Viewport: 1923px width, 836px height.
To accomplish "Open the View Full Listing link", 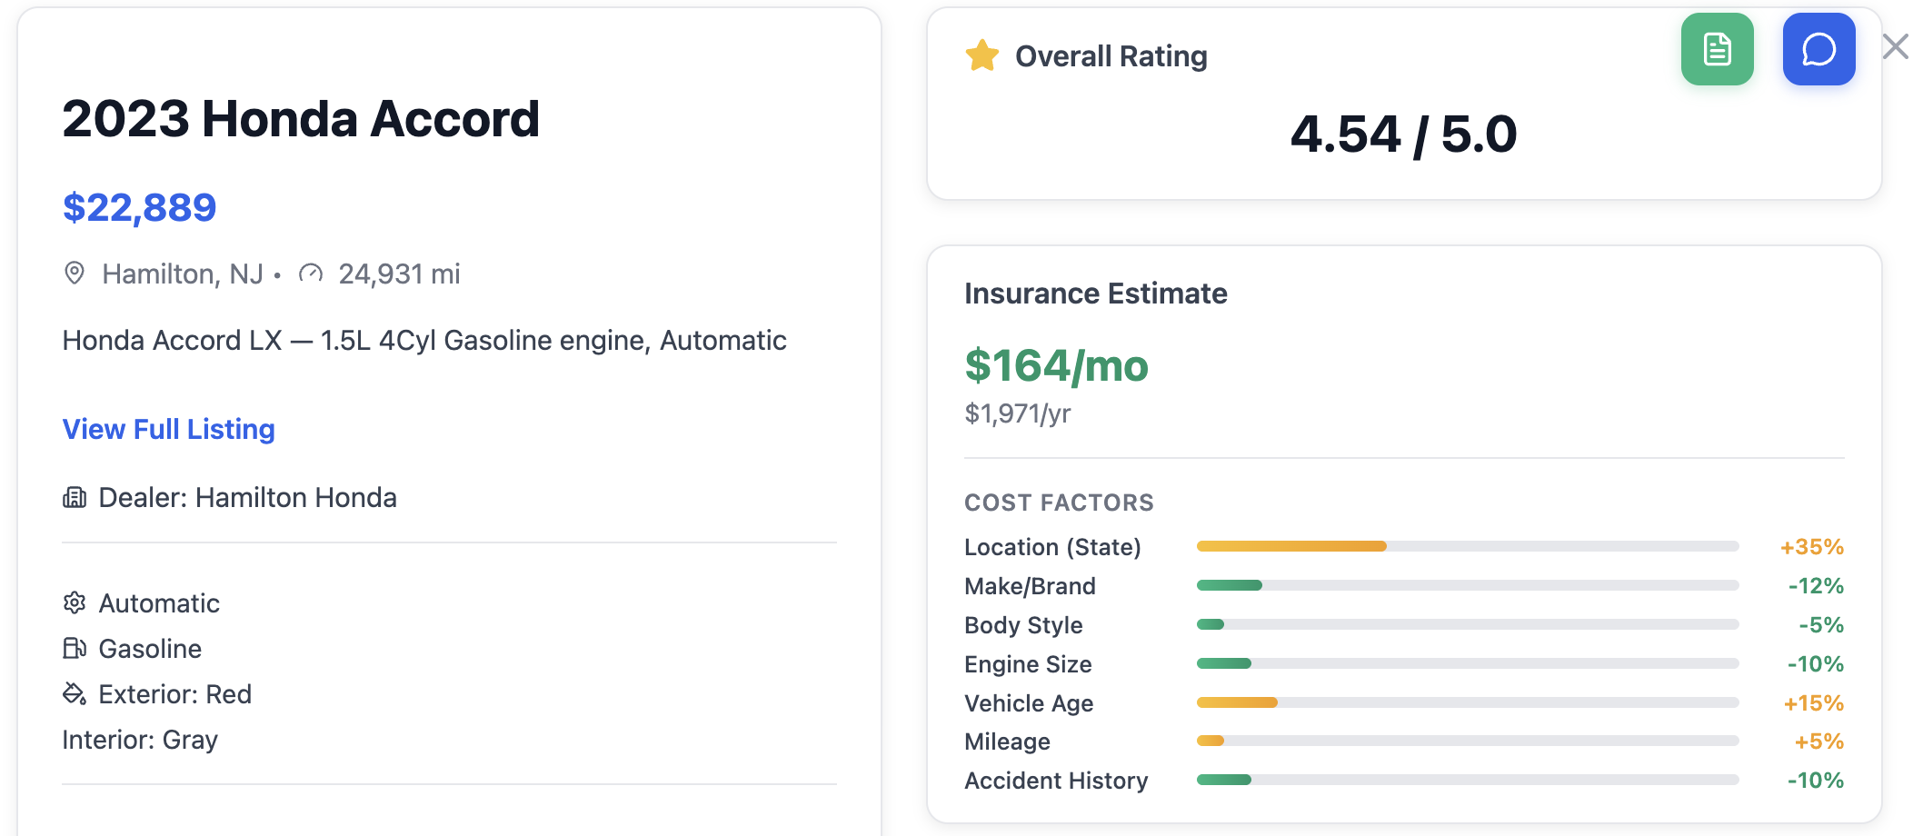I will [168, 429].
